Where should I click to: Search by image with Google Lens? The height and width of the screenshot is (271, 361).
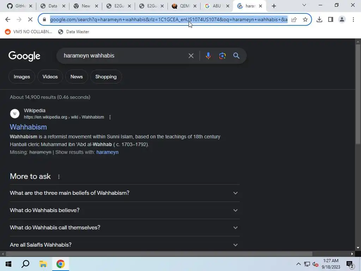tap(222, 56)
